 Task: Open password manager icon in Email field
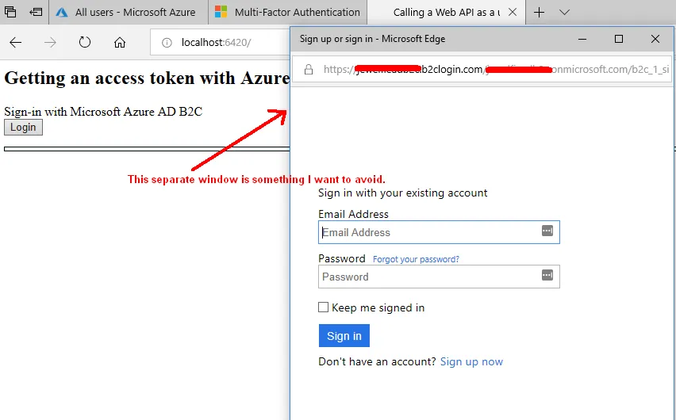(547, 231)
